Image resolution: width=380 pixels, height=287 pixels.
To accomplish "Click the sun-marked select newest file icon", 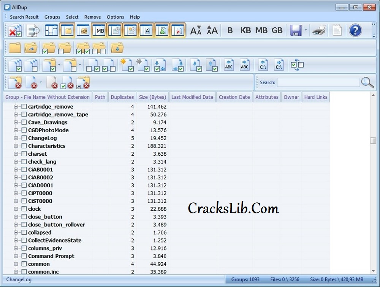I will [x=127, y=65].
